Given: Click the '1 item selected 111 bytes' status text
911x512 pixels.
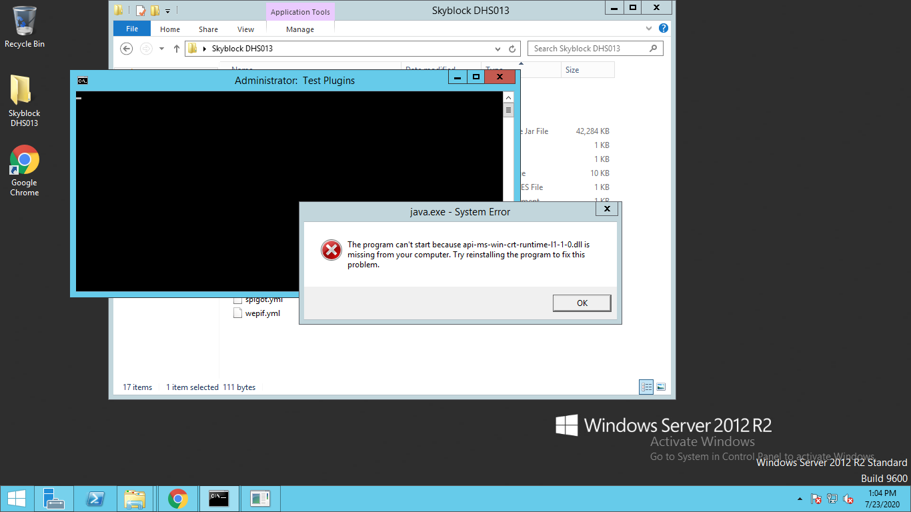Looking at the screenshot, I should [211, 387].
